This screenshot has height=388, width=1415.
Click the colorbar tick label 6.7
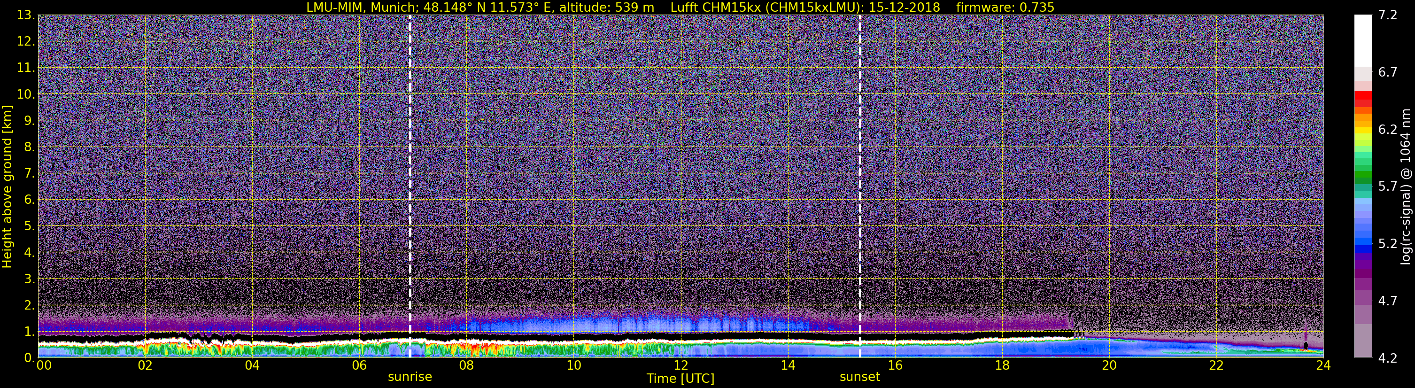(1388, 72)
